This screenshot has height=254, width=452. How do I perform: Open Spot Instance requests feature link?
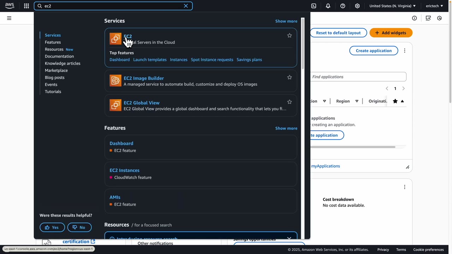212,60
